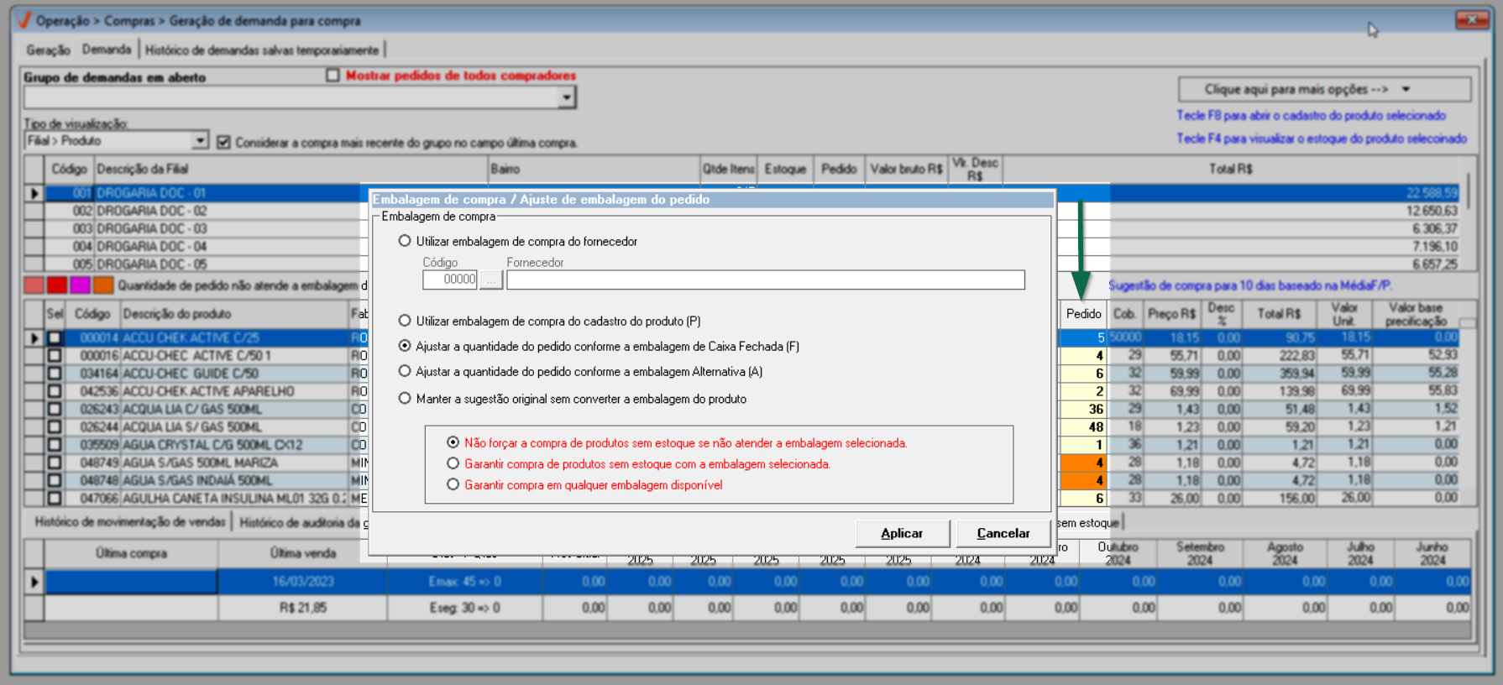Viewport: 1503px width, 685px height.
Task: Select 'Garantir compra de produtos sem estoque' option
Action: click(453, 463)
